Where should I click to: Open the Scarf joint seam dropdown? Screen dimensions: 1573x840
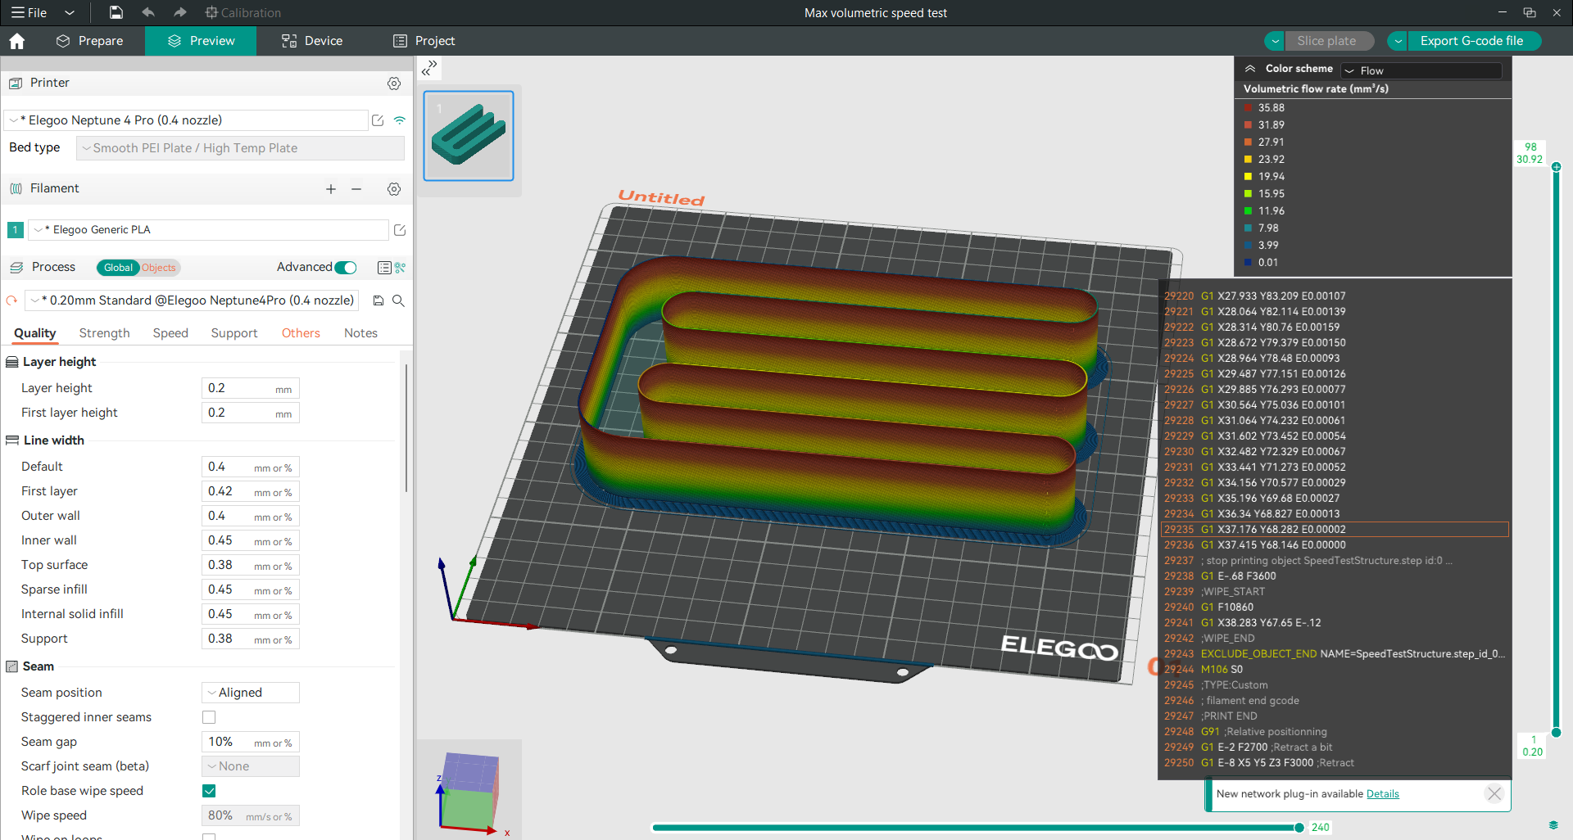point(251,766)
